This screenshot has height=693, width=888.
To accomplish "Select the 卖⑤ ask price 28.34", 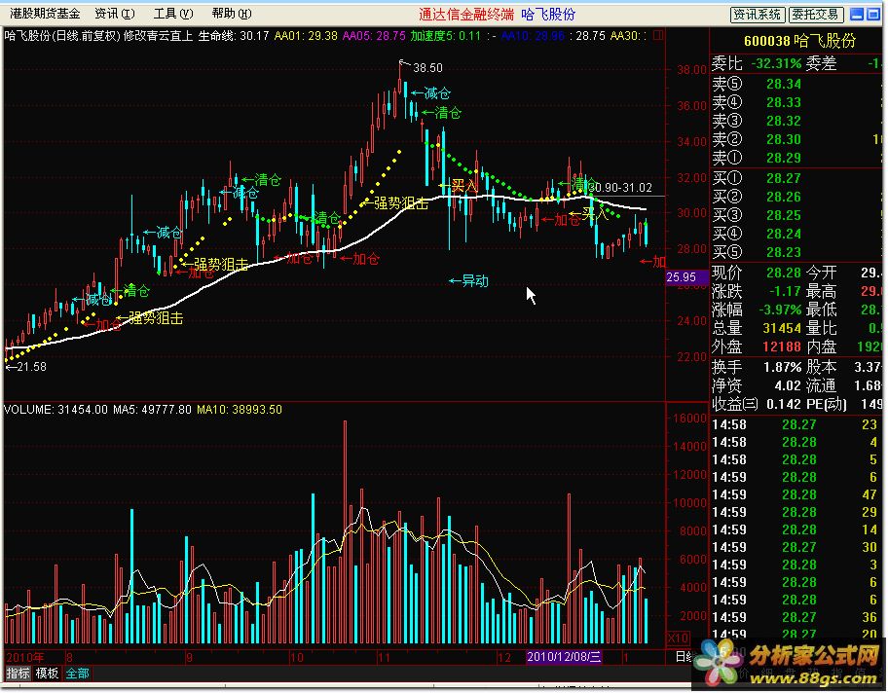I will click(783, 85).
